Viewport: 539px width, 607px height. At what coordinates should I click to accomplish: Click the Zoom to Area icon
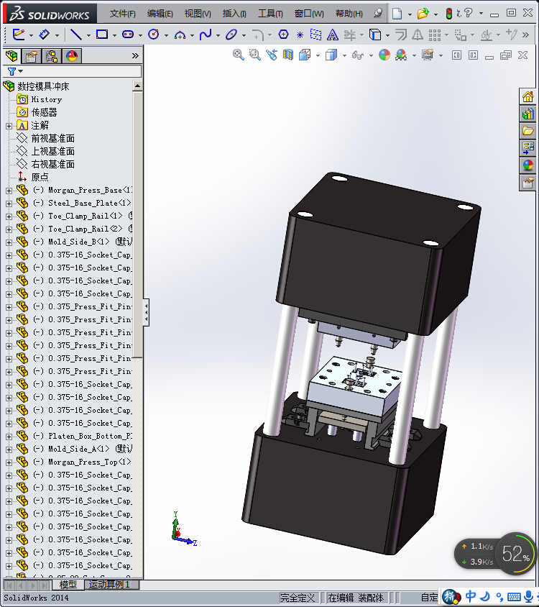[254, 55]
